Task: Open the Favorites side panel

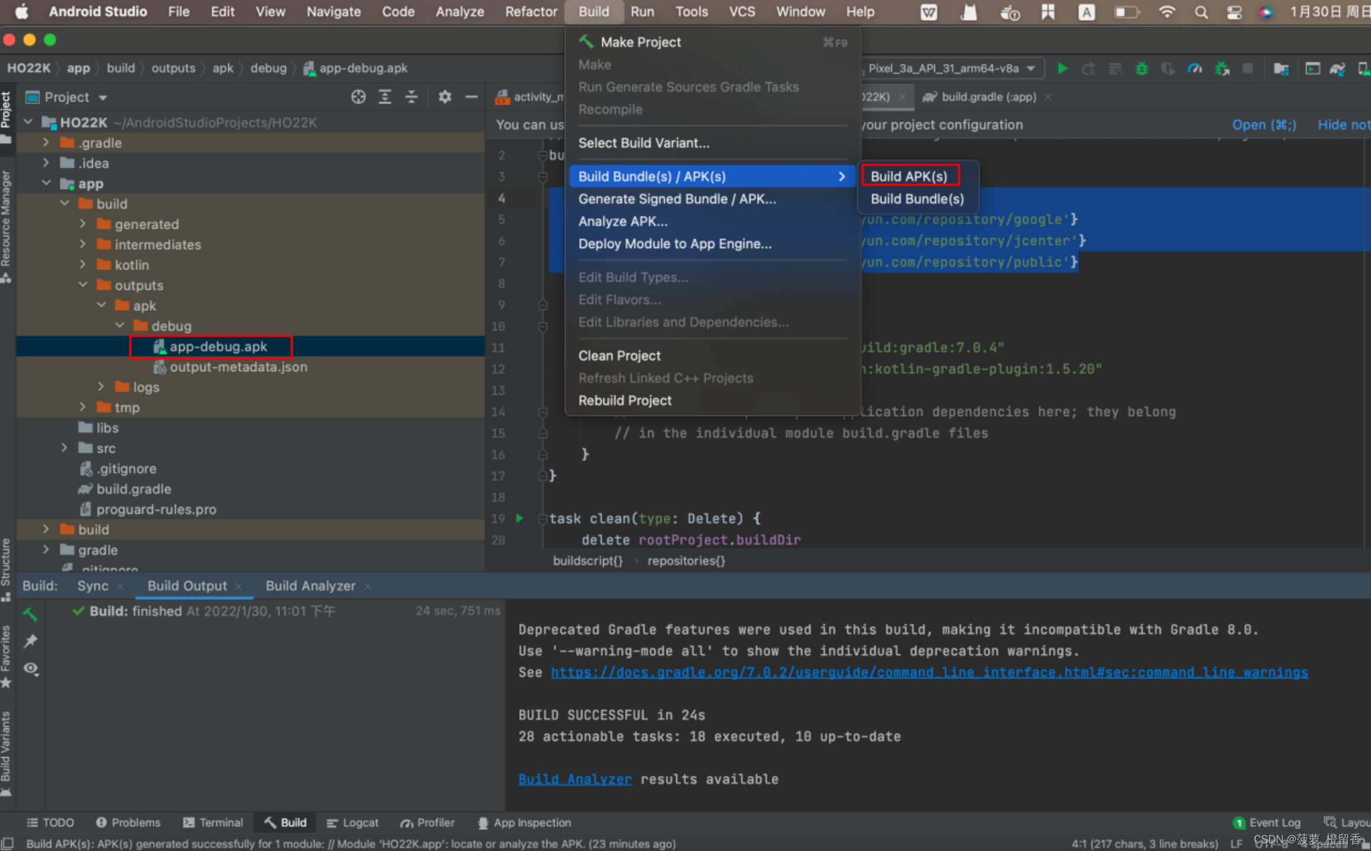Action: click(x=6, y=657)
